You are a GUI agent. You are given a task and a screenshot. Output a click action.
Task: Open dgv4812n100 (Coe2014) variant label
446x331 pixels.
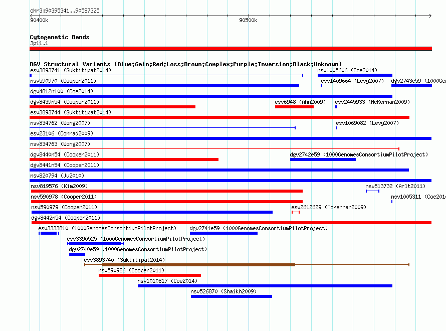[x=62, y=91]
